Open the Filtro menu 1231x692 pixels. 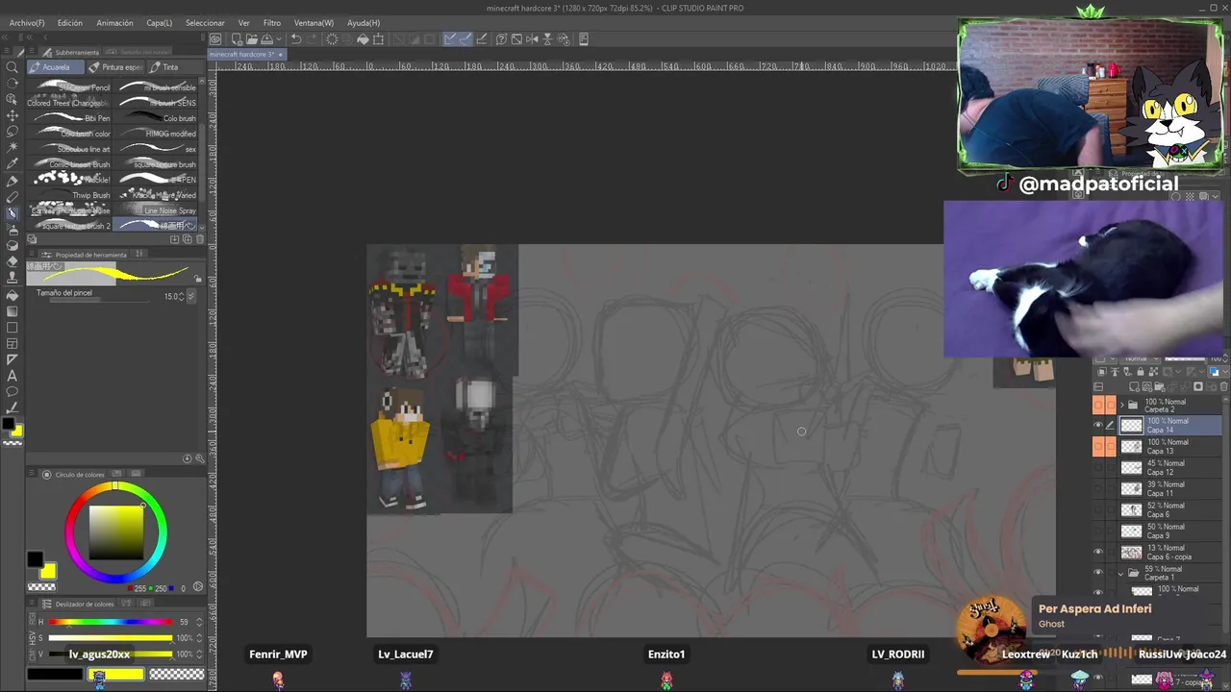pyautogui.click(x=272, y=22)
